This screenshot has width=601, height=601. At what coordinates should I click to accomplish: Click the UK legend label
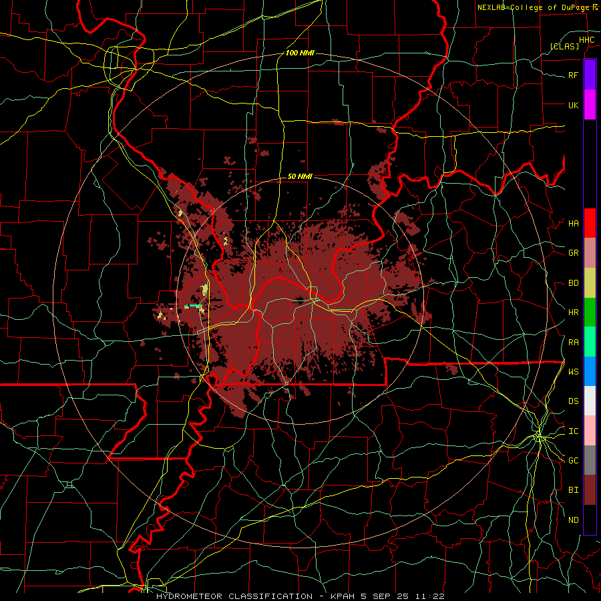click(573, 105)
